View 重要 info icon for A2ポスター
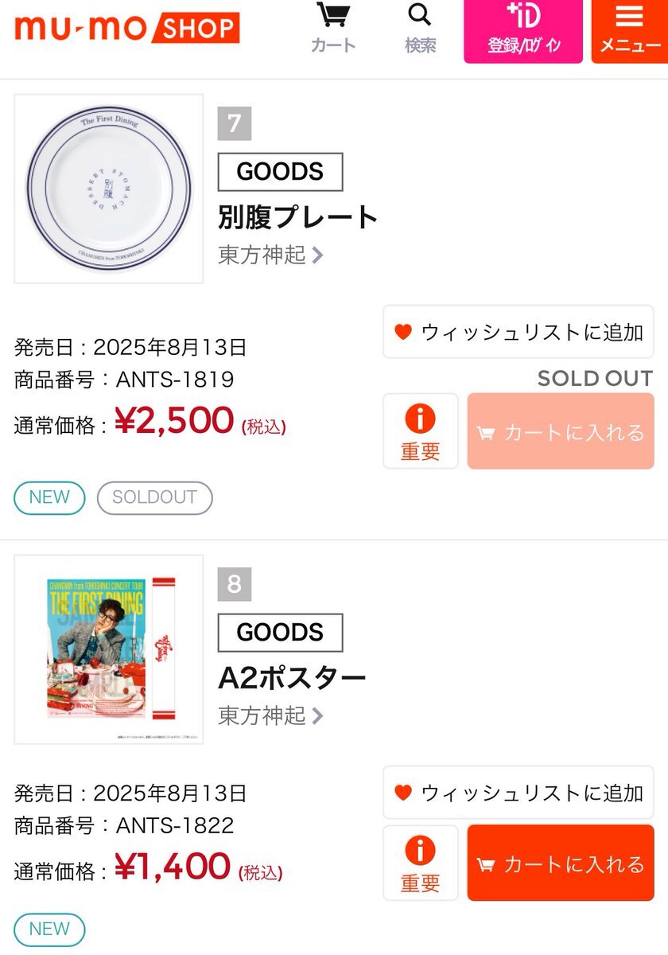668x955 pixels. pyautogui.click(x=420, y=863)
